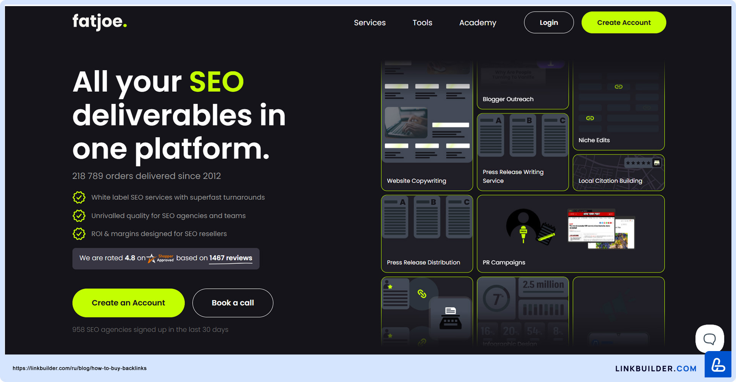The image size is (736, 382).
Task: Click Create Account in the header
Action: [x=623, y=23]
